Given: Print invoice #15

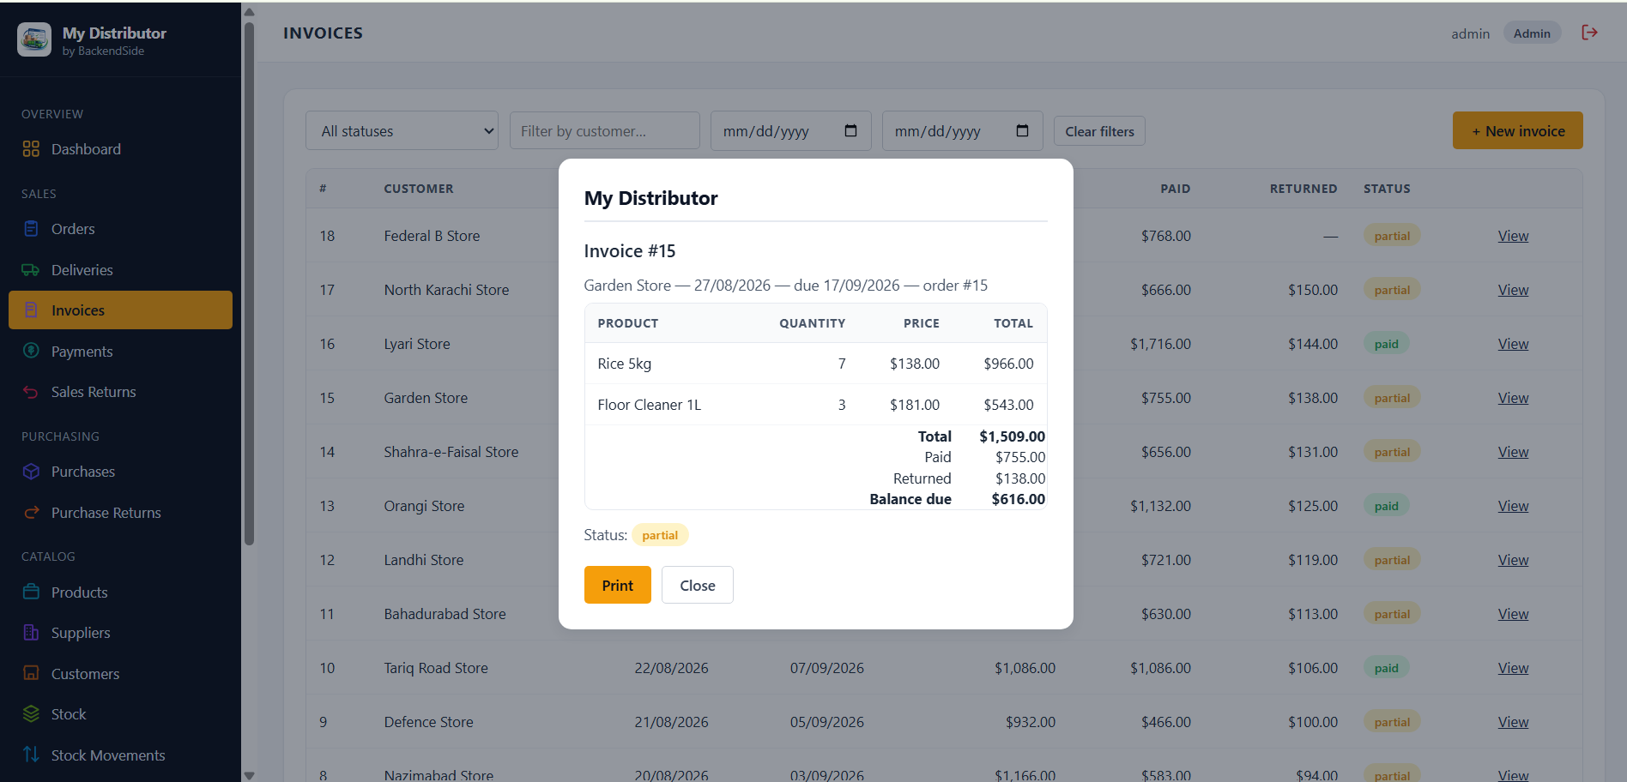Looking at the screenshot, I should (617, 585).
